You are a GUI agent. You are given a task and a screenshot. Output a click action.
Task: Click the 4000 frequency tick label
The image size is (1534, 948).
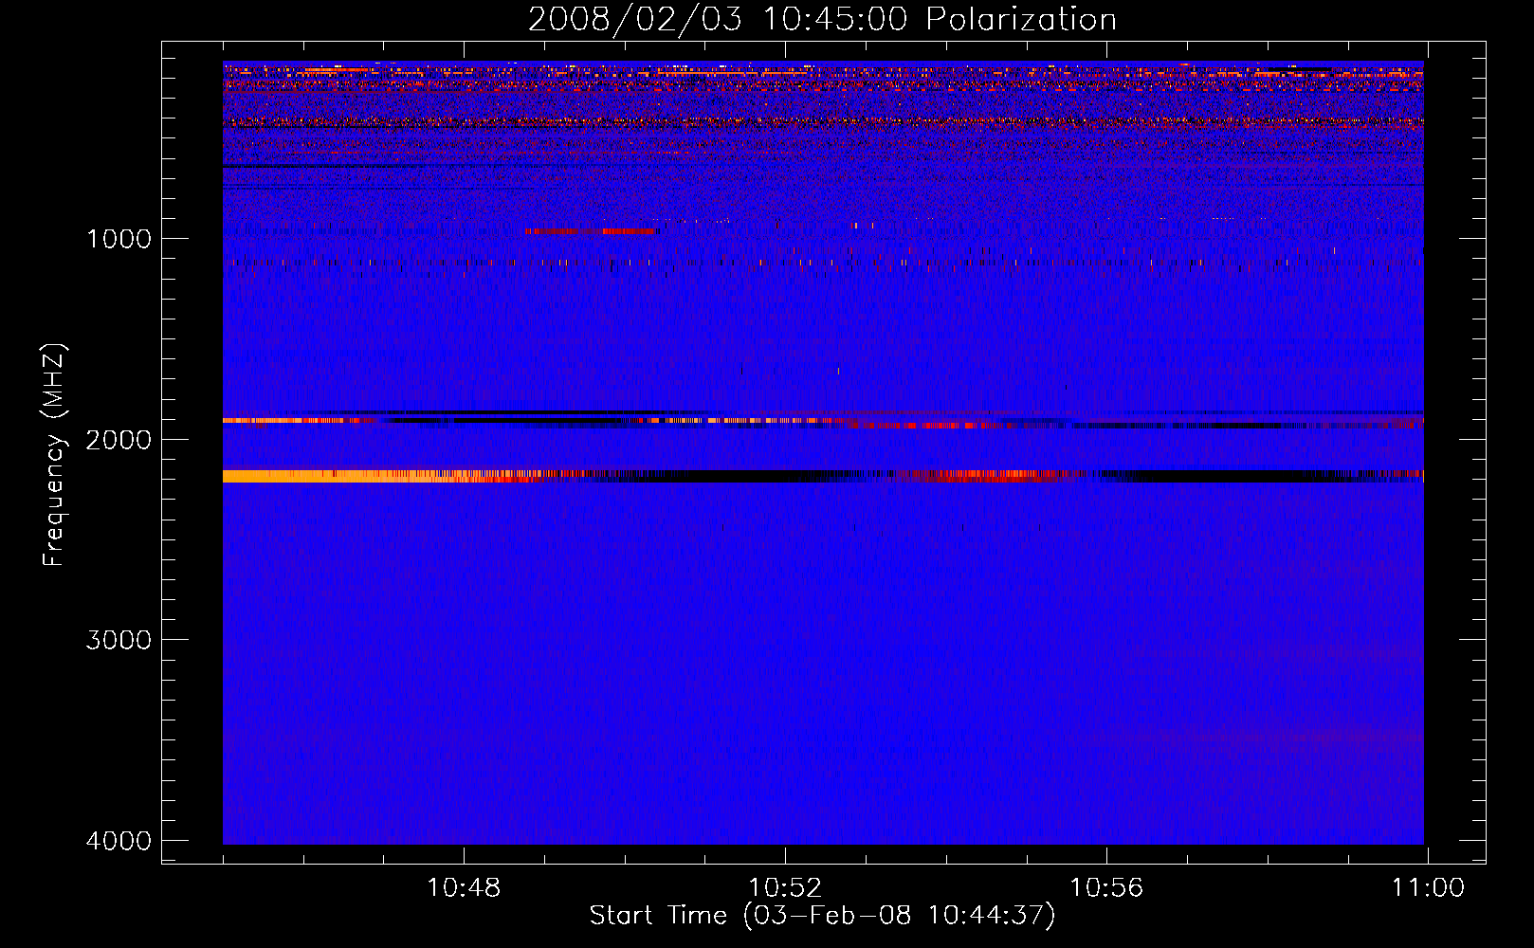pyautogui.click(x=119, y=841)
